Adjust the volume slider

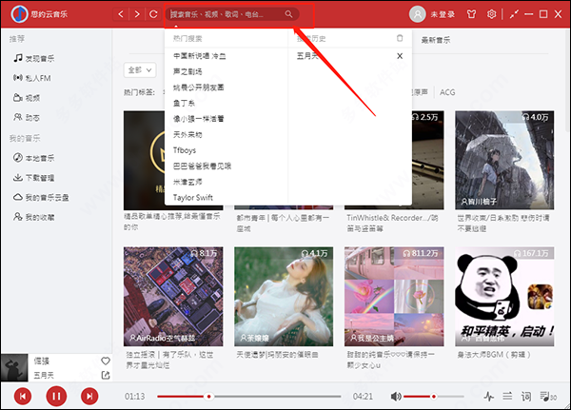coord(434,396)
